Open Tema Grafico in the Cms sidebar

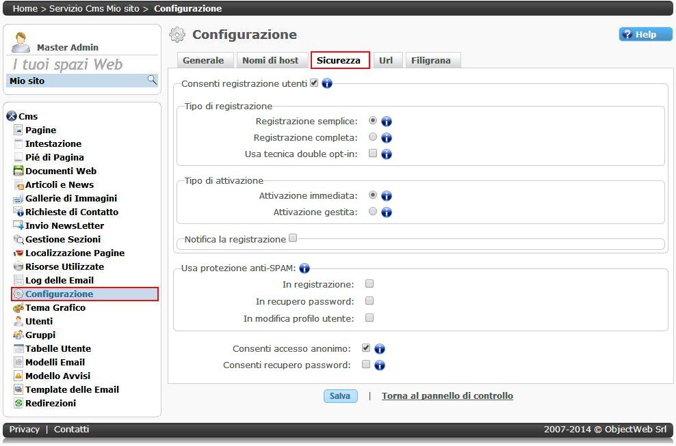55,307
